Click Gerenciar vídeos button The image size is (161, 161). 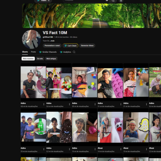pos(87,46)
